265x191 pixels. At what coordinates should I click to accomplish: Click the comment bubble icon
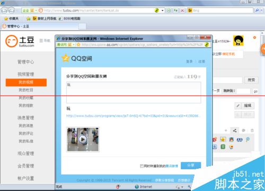coord(243,131)
